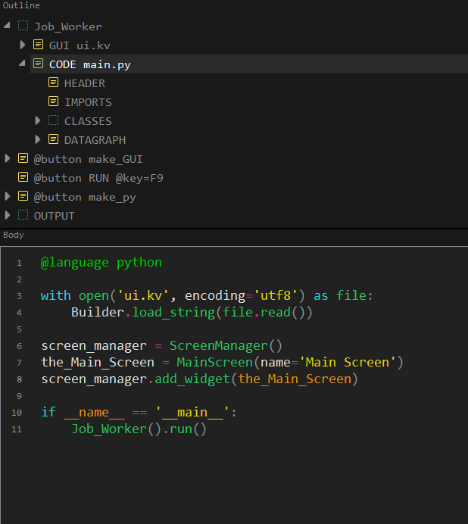Select the IMPORTS headline

(89, 102)
